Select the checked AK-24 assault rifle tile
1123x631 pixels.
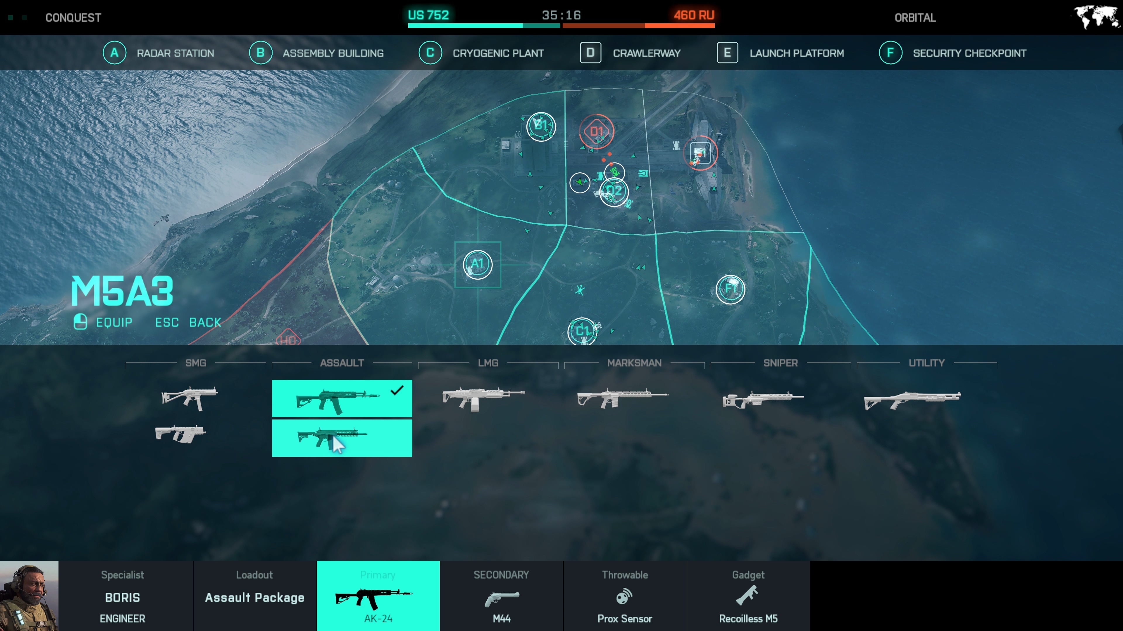[x=342, y=398]
